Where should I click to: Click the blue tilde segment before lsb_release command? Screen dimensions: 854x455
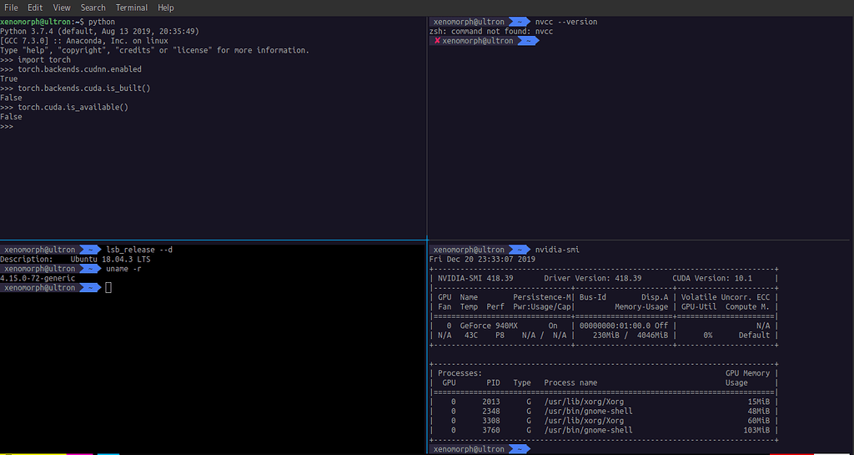click(x=91, y=250)
